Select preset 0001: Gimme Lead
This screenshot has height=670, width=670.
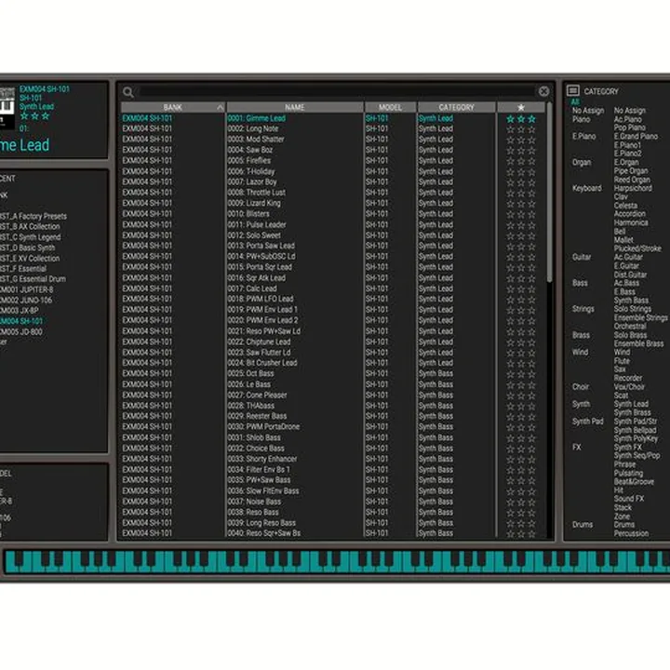(x=257, y=118)
